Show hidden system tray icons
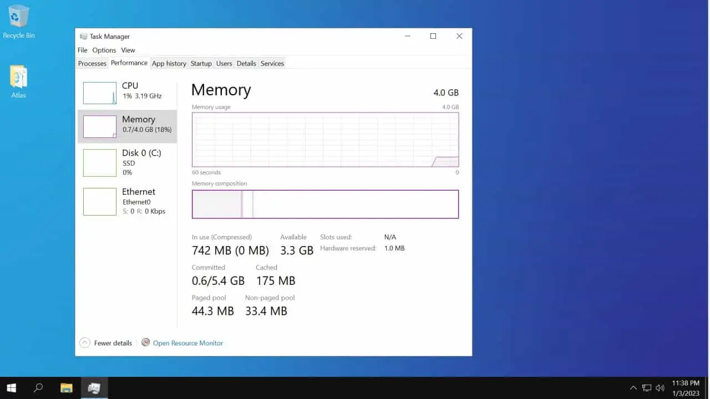 [x=633, y=388]
